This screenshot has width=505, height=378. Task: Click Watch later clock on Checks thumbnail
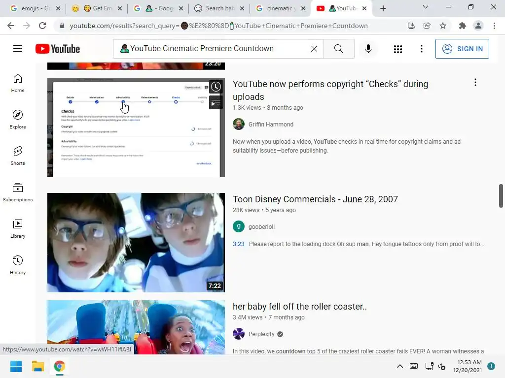pos(216,87)
